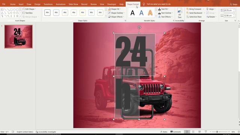Screen dimensions: 240x135
Task: Switch to Normal view
Action: [x=187, y=132]
